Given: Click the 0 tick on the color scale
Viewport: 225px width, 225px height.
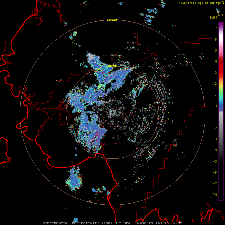Looking at the screenshot, I should click(216, 106).
